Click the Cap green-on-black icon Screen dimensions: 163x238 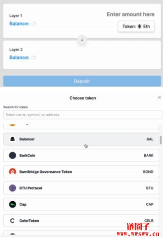pyautogui.click(x=12, y=204)
